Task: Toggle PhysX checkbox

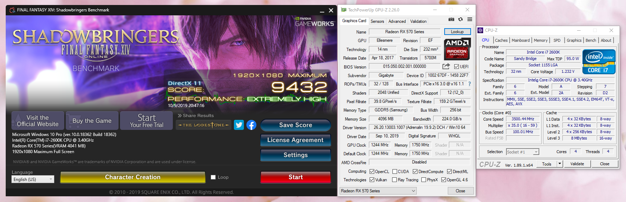Action: (x=424, y=180)
